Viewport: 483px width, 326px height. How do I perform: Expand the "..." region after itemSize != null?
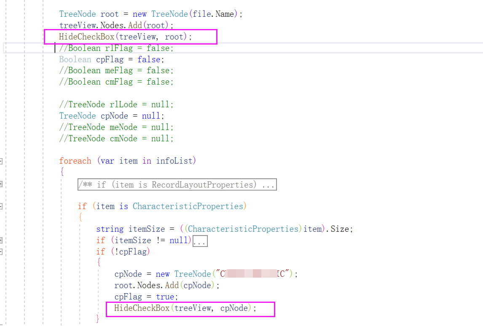pos(200,240)
